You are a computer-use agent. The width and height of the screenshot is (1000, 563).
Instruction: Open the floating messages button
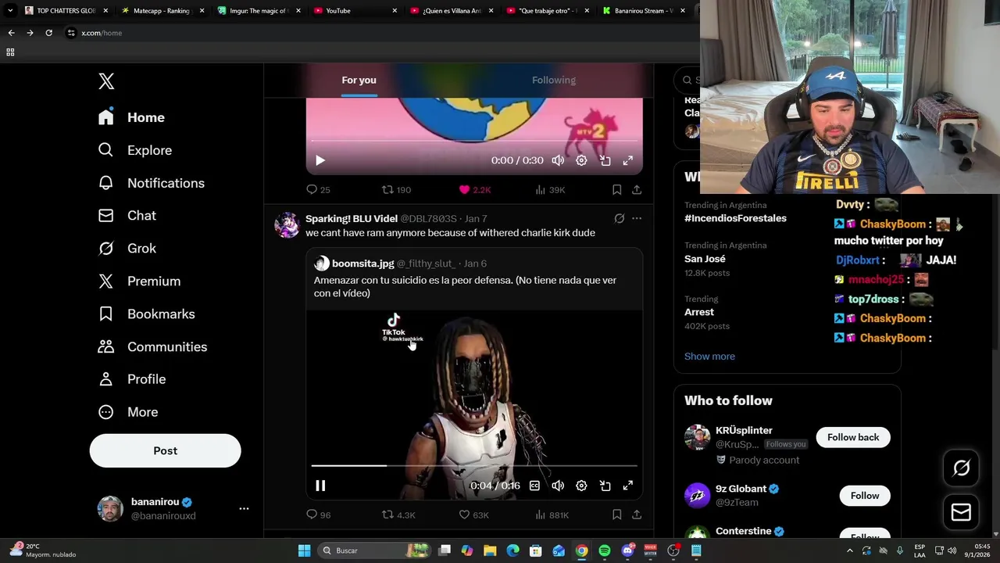(961, 512)
